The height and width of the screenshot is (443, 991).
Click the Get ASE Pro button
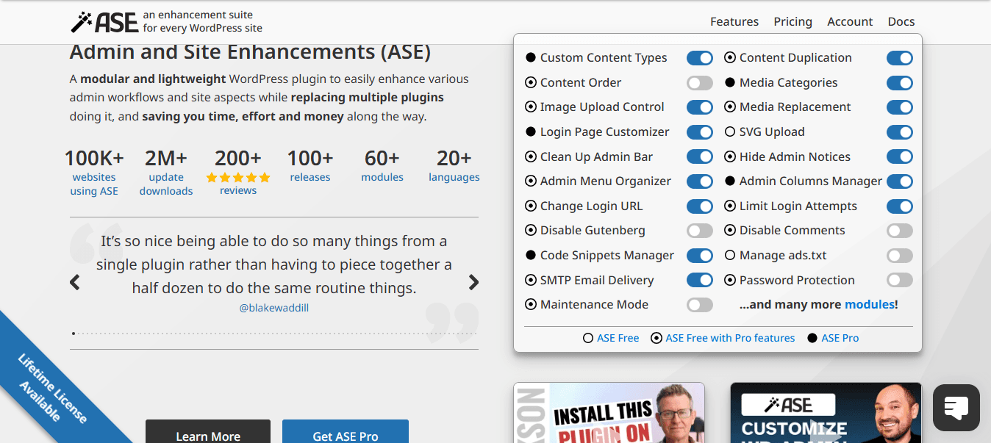[345, 435]
